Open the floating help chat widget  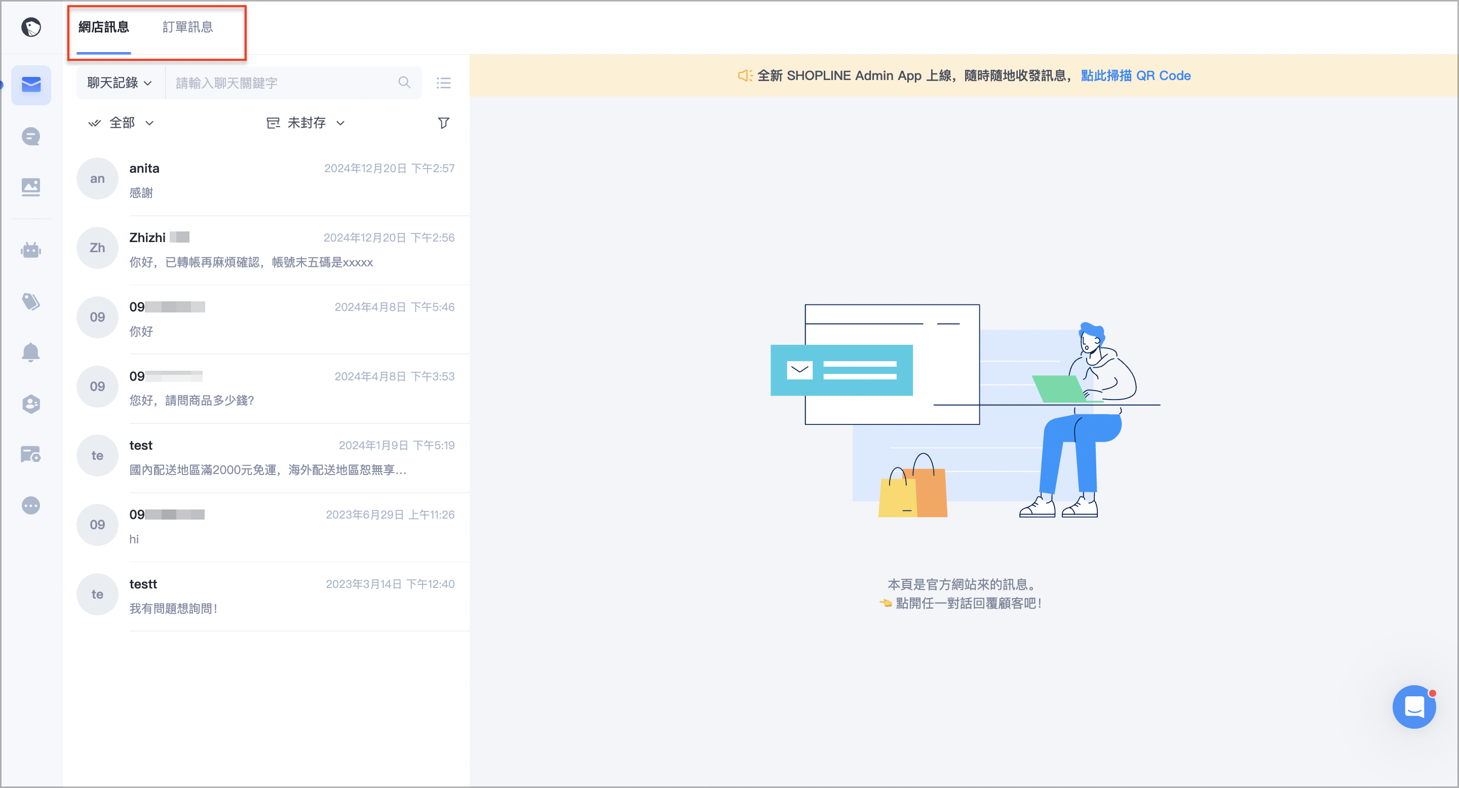(x=1414, y=706)
